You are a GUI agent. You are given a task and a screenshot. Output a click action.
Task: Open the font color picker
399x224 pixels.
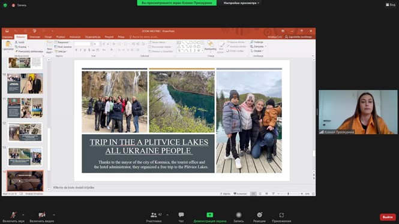tap(112, 50)
